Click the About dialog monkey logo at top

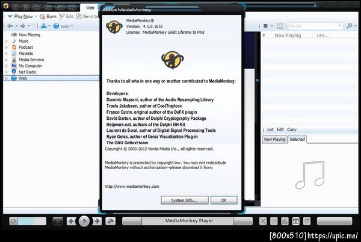[114, 26]
